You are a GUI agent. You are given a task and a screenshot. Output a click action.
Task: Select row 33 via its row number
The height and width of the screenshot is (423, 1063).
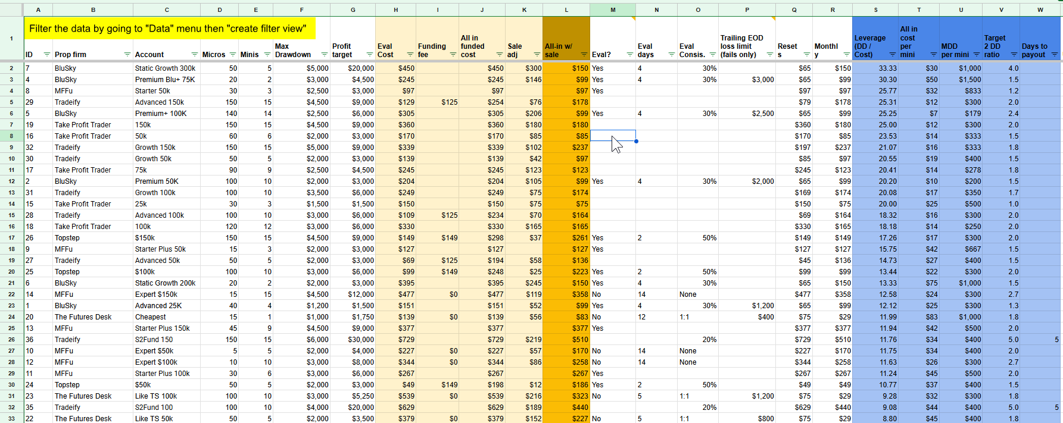click(x=11, y=418)
